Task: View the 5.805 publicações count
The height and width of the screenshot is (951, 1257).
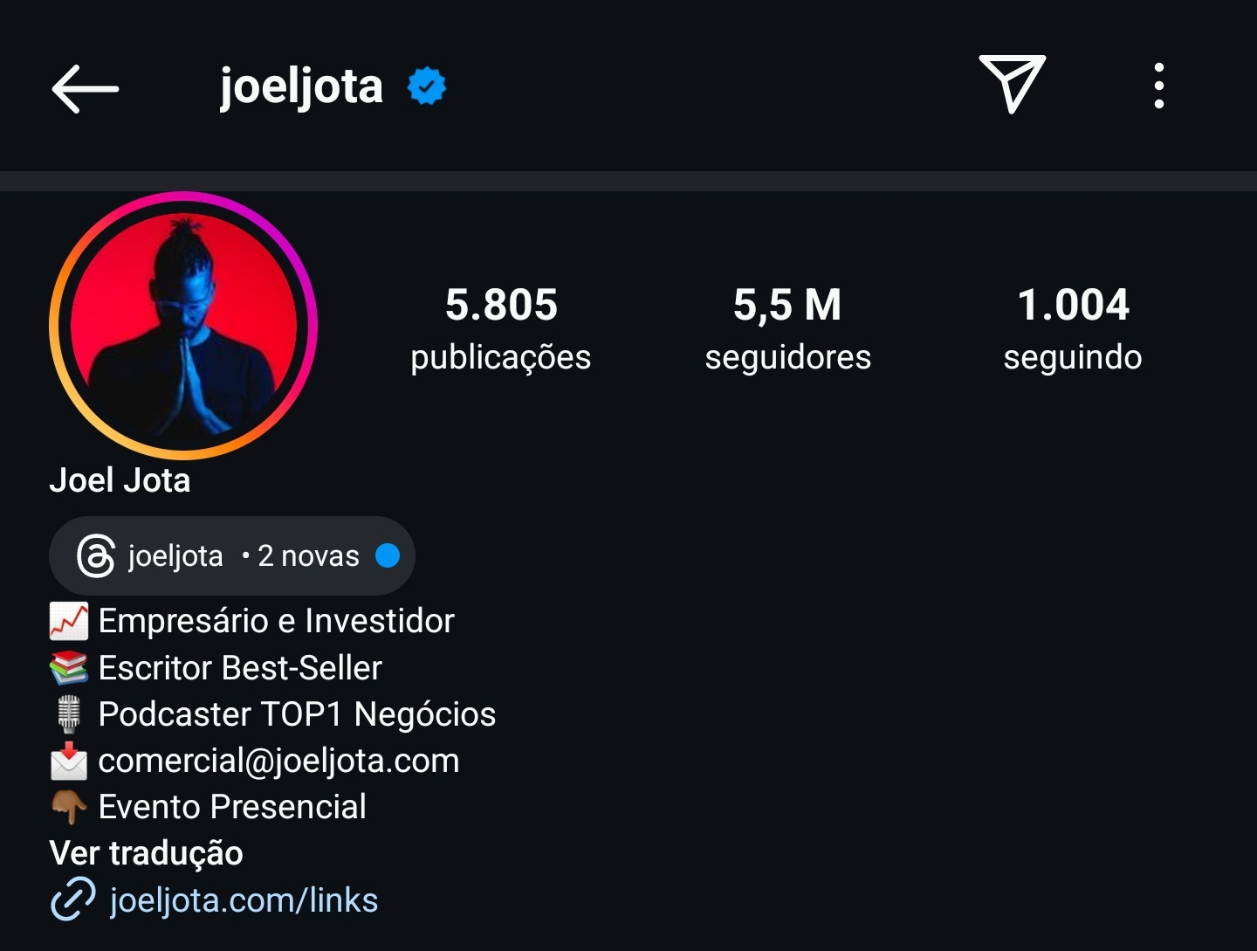Action: pyautogui.click(x=500, y=327)
